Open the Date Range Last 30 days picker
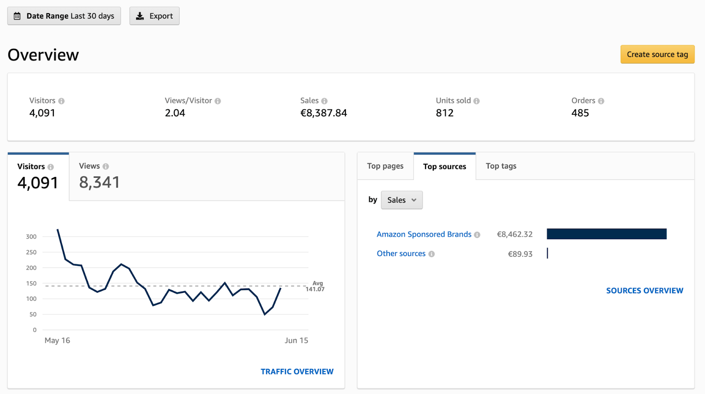Viewport: 705px width, 394px height. pos(64,16)
